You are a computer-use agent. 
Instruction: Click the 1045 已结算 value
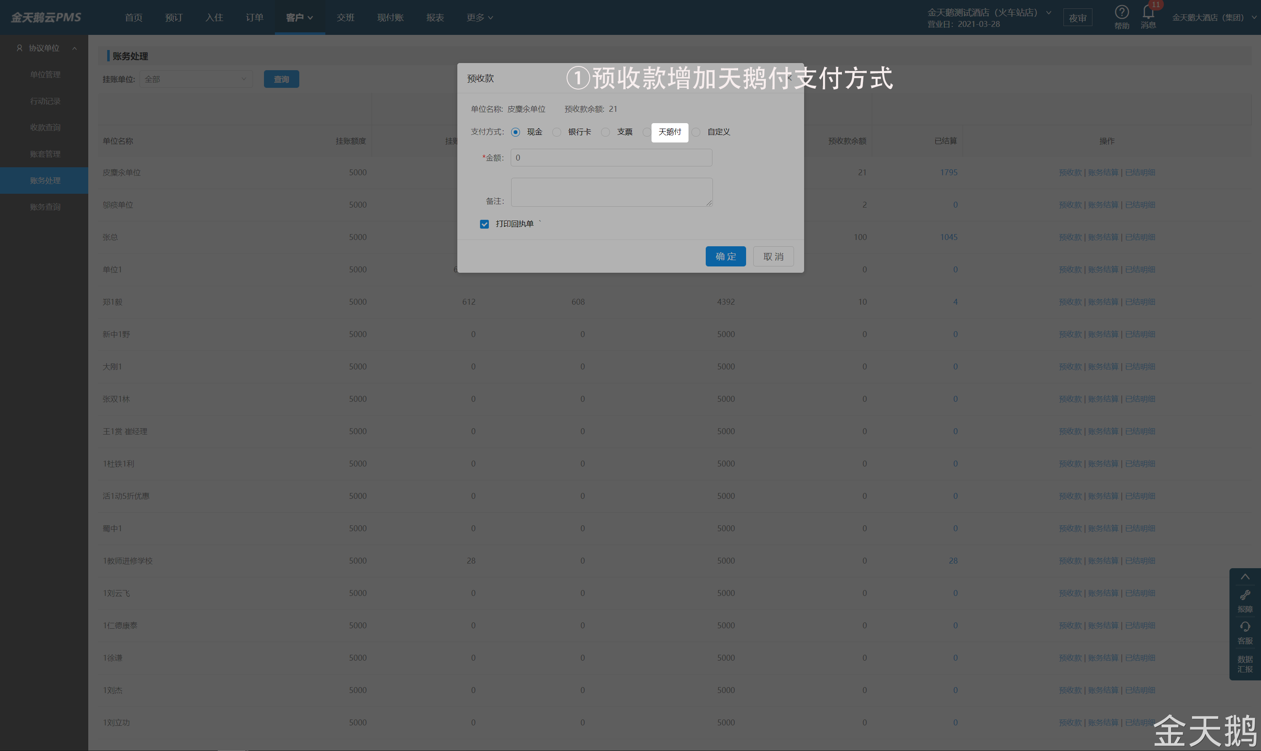pos(948,237)
